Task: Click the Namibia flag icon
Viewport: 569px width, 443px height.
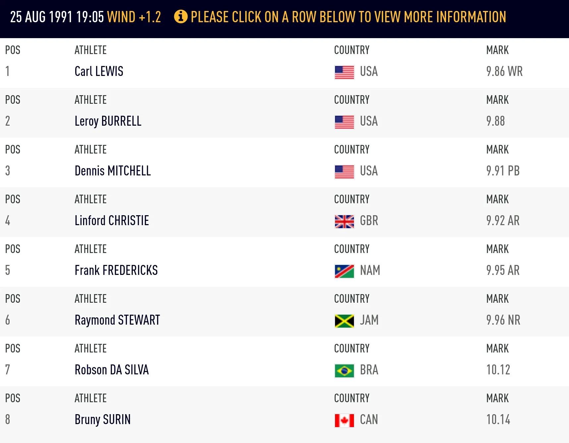Action: (344, 271)
